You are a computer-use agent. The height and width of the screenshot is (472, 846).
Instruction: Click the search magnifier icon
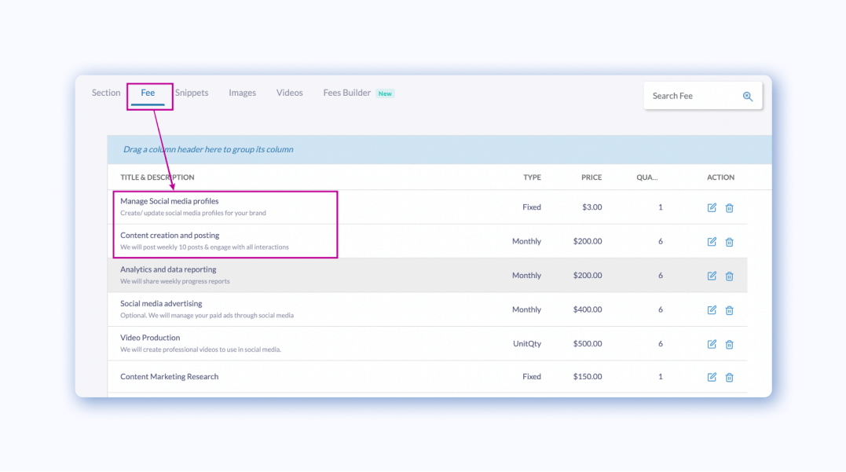(747, 96)
